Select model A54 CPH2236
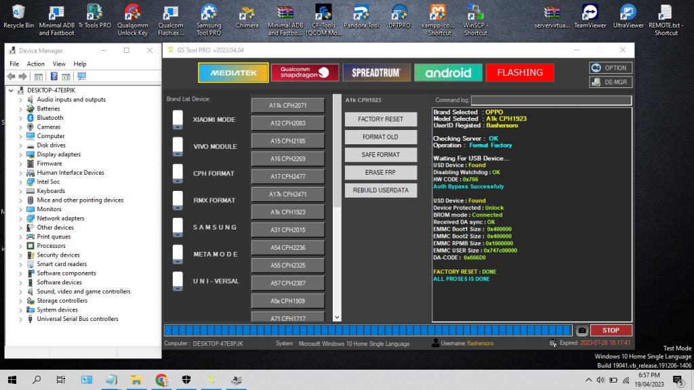 tap(287, 247)
